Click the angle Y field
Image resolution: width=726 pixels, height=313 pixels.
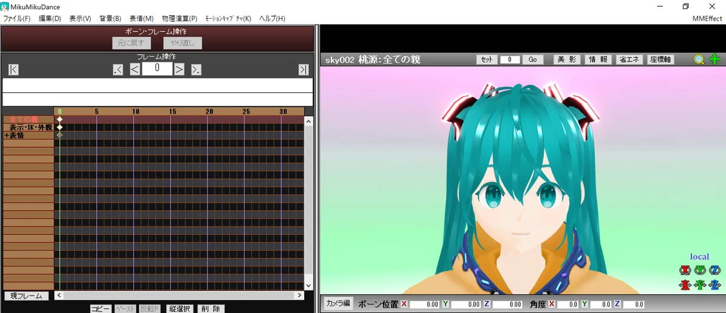pyautogui.click(x=601, y=305)
